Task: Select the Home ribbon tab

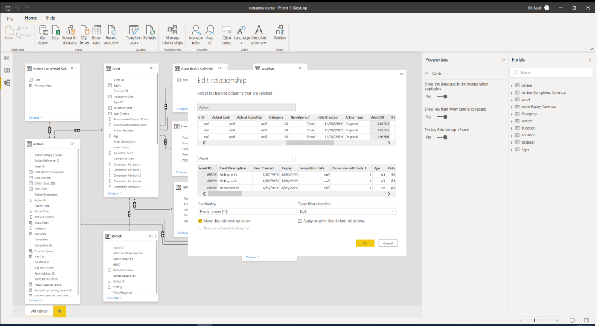Action: click(x=31, y=18)
